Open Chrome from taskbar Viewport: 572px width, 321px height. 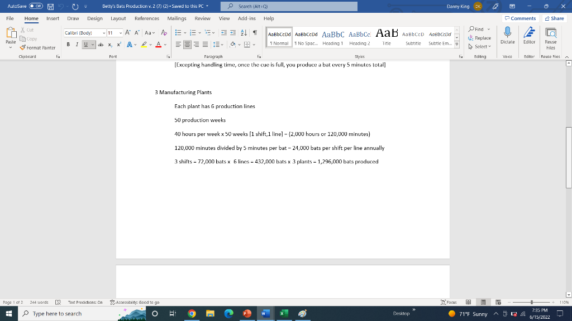(192, 313)
